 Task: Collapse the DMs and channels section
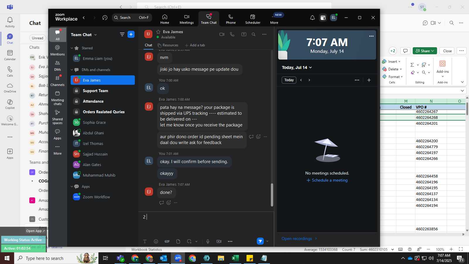click(72, 70)
